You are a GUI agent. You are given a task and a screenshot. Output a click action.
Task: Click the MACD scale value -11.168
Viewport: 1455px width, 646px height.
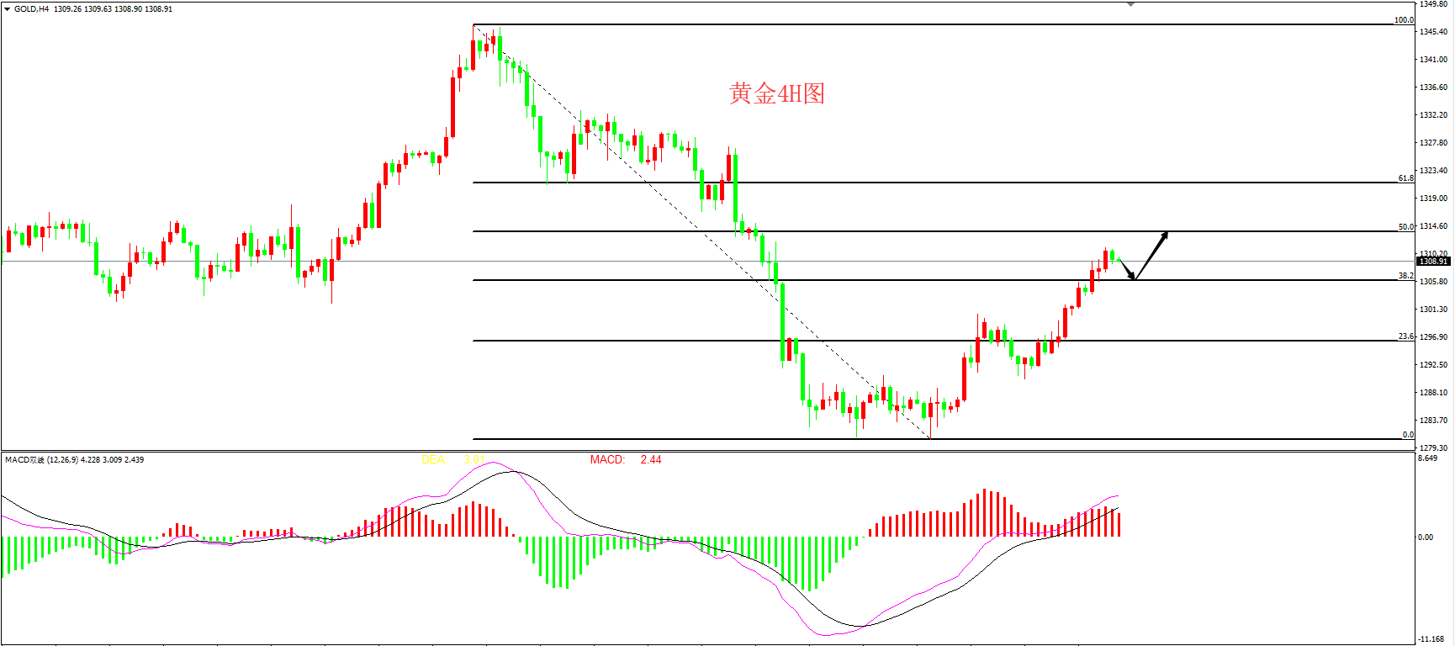pos(1431,639)
